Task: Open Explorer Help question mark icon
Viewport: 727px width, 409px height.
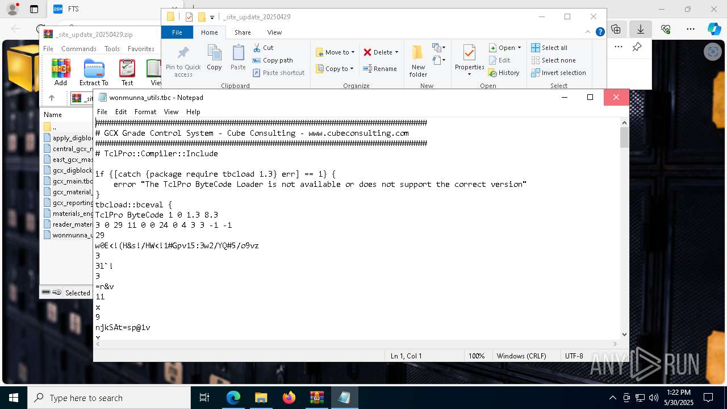Action: tap(600, 32)
